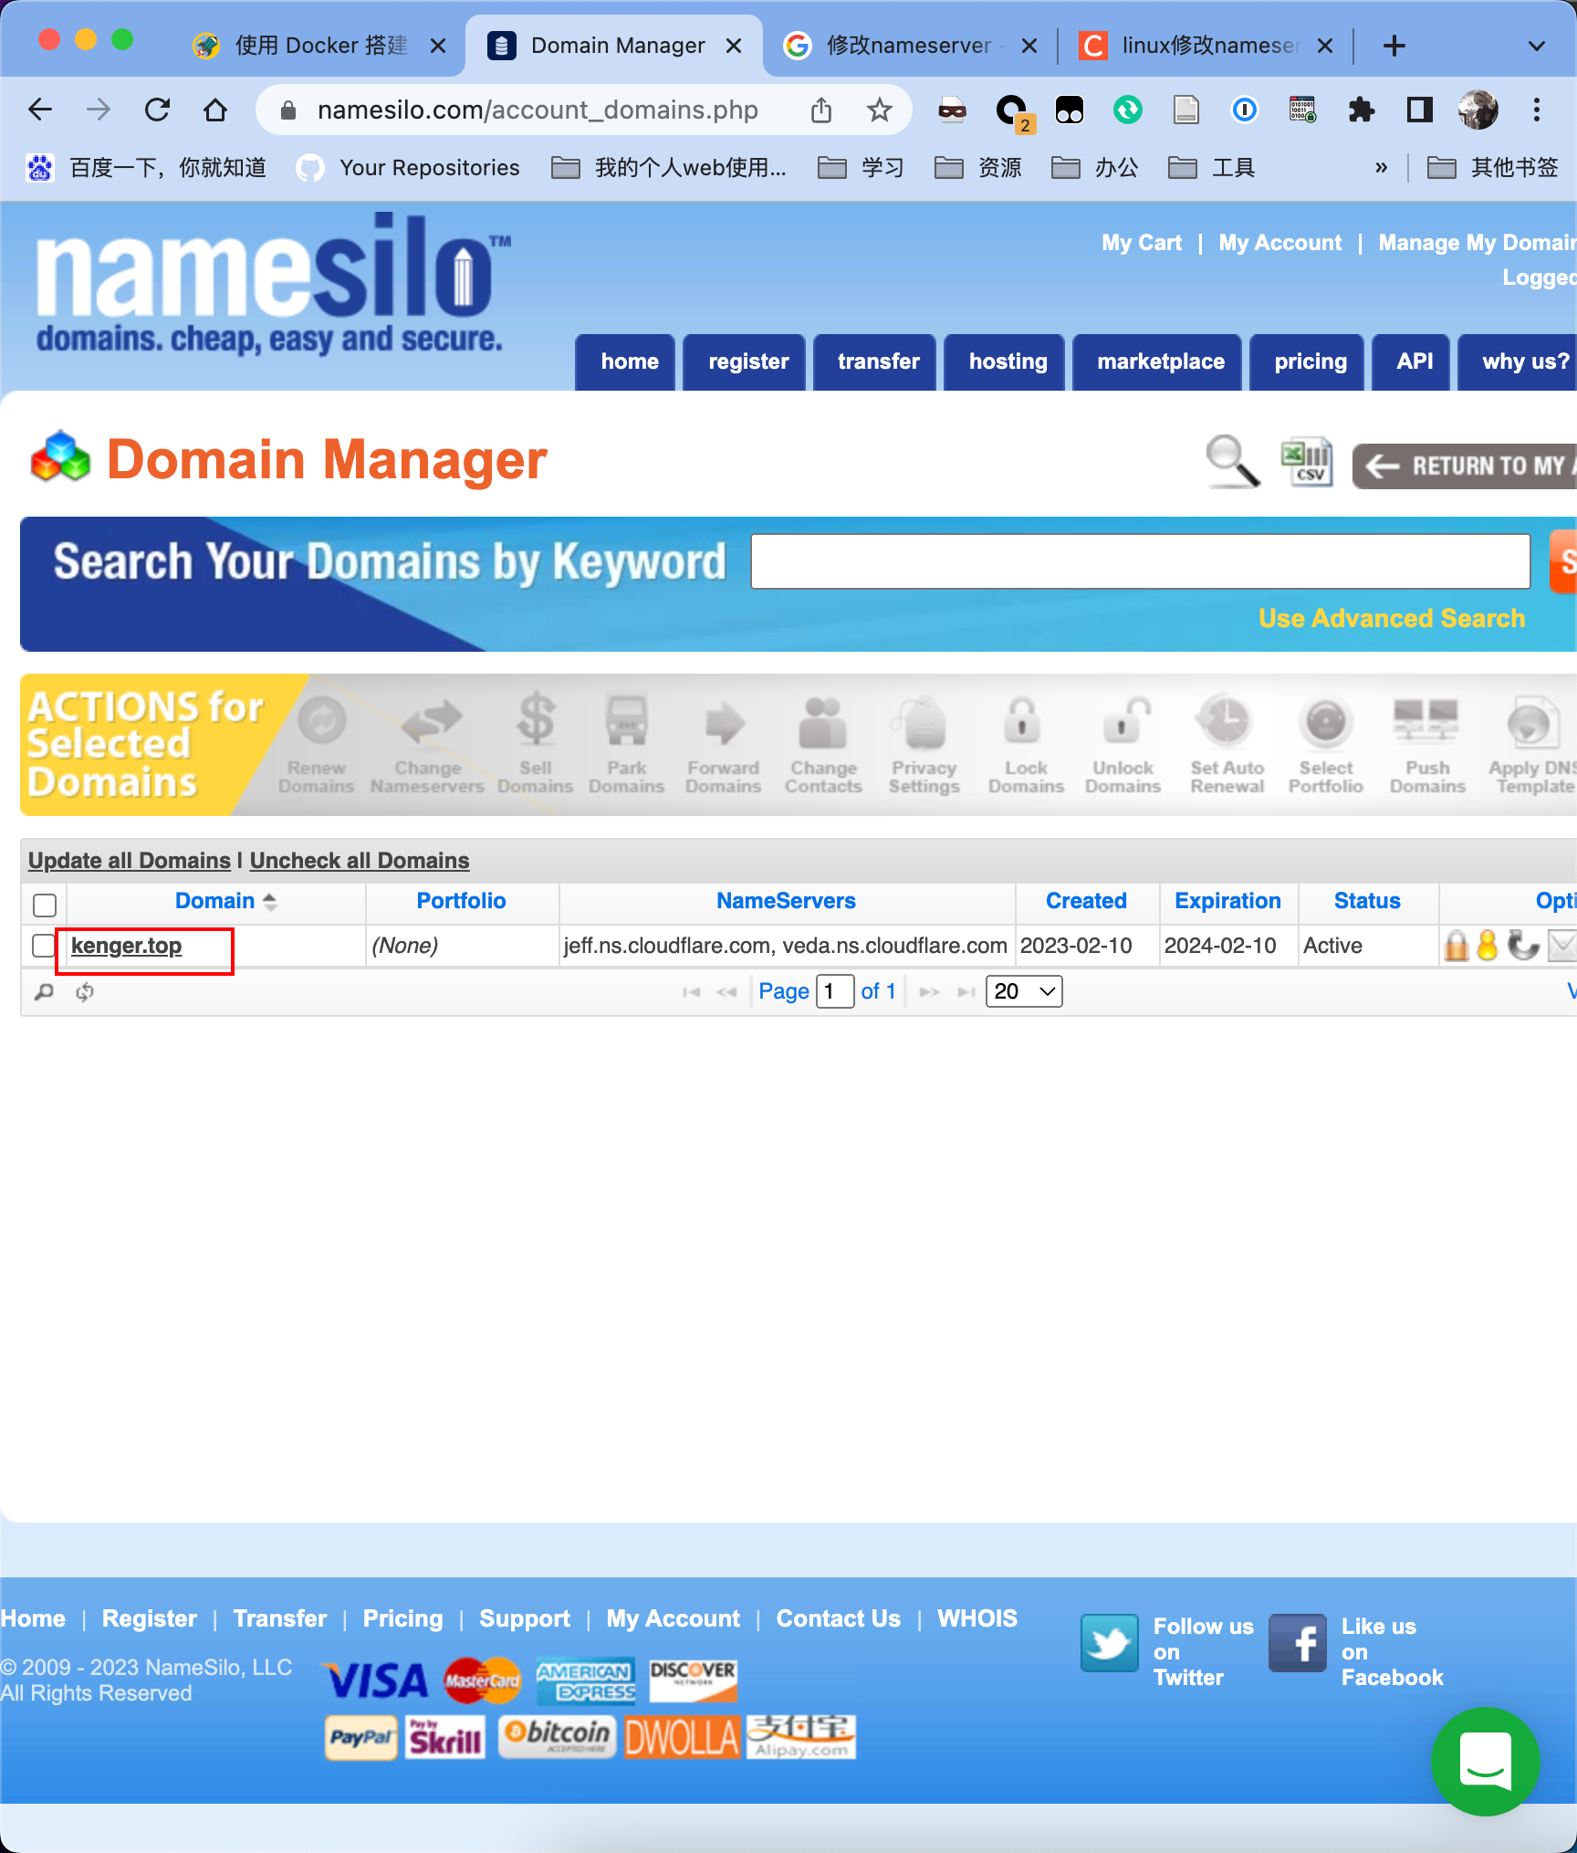Click Use Advanced Search link

pyautogui.click(x=1392, y=618)
